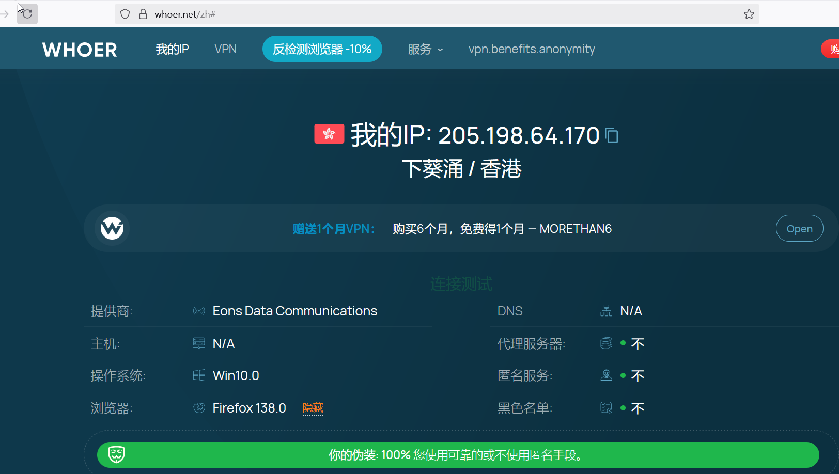Click the 黑色名单 不 status value

(x=638, y=408)
